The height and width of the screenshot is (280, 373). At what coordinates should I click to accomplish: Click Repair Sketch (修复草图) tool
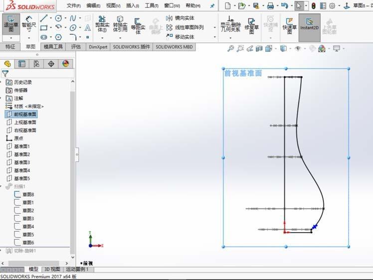coord(251,26)
